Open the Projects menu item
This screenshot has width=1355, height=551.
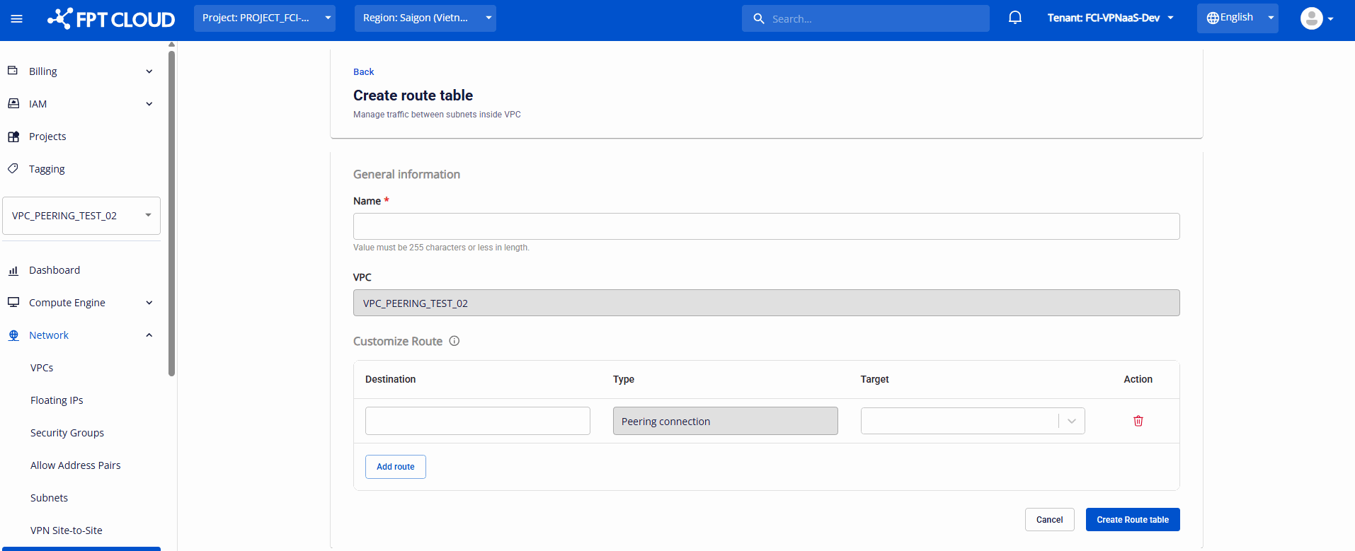tap(47, 137)
